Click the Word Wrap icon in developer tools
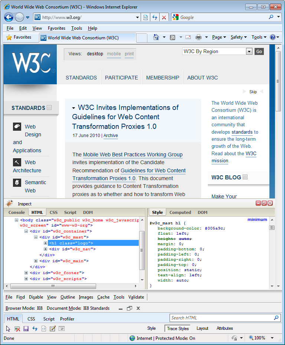Image resolution: width=285 pixels, height=345 pixels. tap(61, 329)
